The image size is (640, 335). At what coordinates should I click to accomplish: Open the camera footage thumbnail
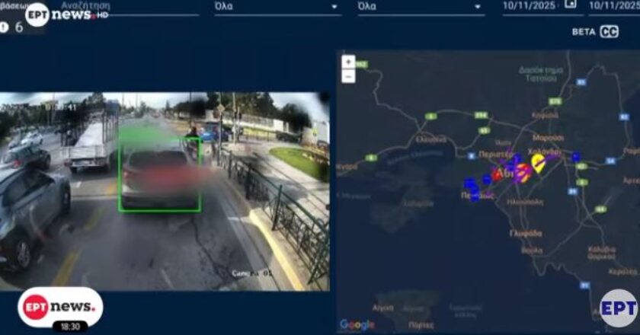point(164,190)
